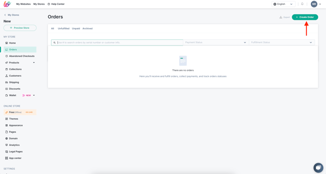
Task: Click the GO LIVE badge
Action: coord(29,112)
